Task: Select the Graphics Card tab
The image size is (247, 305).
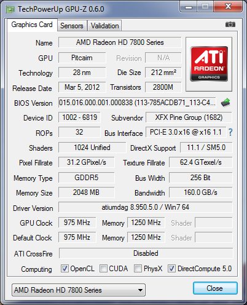Action: tap(32, 25)
